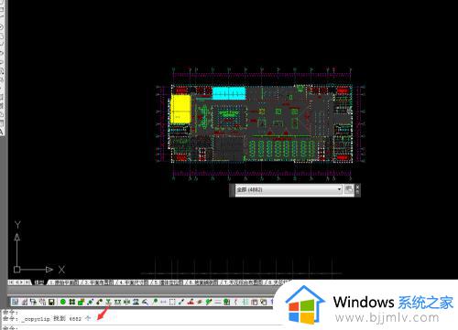The width and height of the screenshot is (458, 330).
Task: Open the 全部 (4882) selection dropdown
Action: tap(289, 190)
